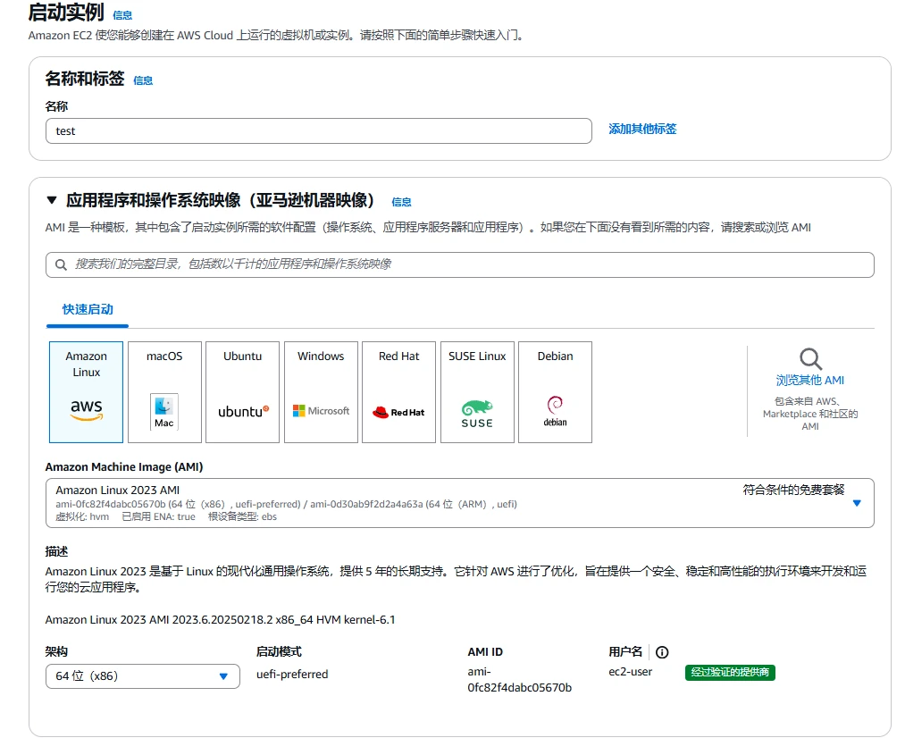Viewport: 905px width, 738px height.
Task: Collapse the 应用程序和操作系统映像 section
Action: point(51,200)
